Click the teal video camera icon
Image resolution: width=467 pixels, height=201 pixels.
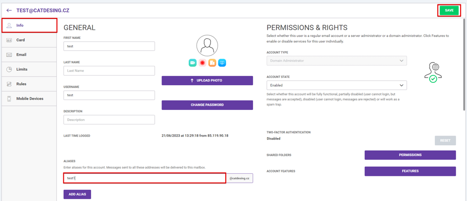pos(193,63)
